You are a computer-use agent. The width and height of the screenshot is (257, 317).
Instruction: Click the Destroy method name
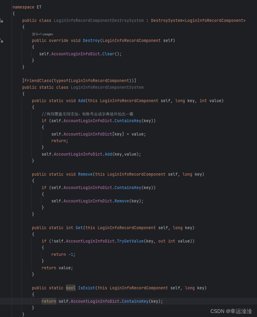pyautogui.click(x=91, y=40)
